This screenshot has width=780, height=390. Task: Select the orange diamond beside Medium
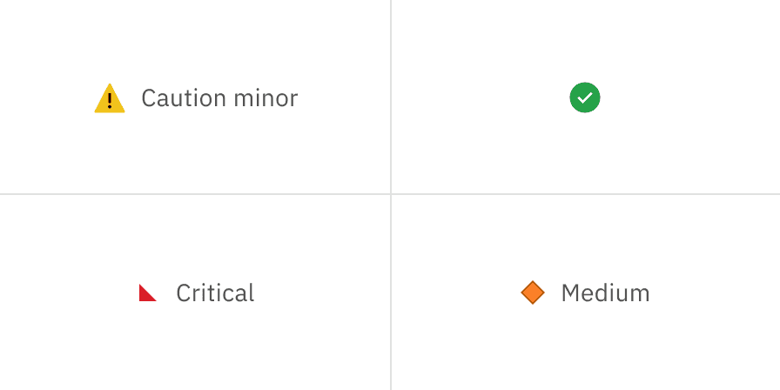point(532,292)
